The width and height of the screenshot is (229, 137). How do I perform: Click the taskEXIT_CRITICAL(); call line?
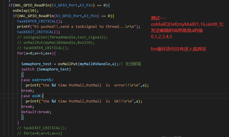tap(38, 32)
